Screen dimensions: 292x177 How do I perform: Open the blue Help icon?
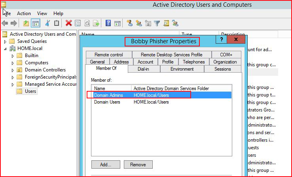[108, 23]
